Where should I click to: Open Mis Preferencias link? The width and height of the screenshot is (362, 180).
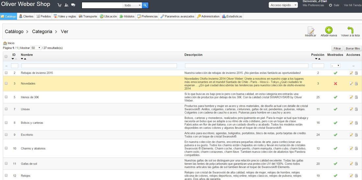pos(313,5)
